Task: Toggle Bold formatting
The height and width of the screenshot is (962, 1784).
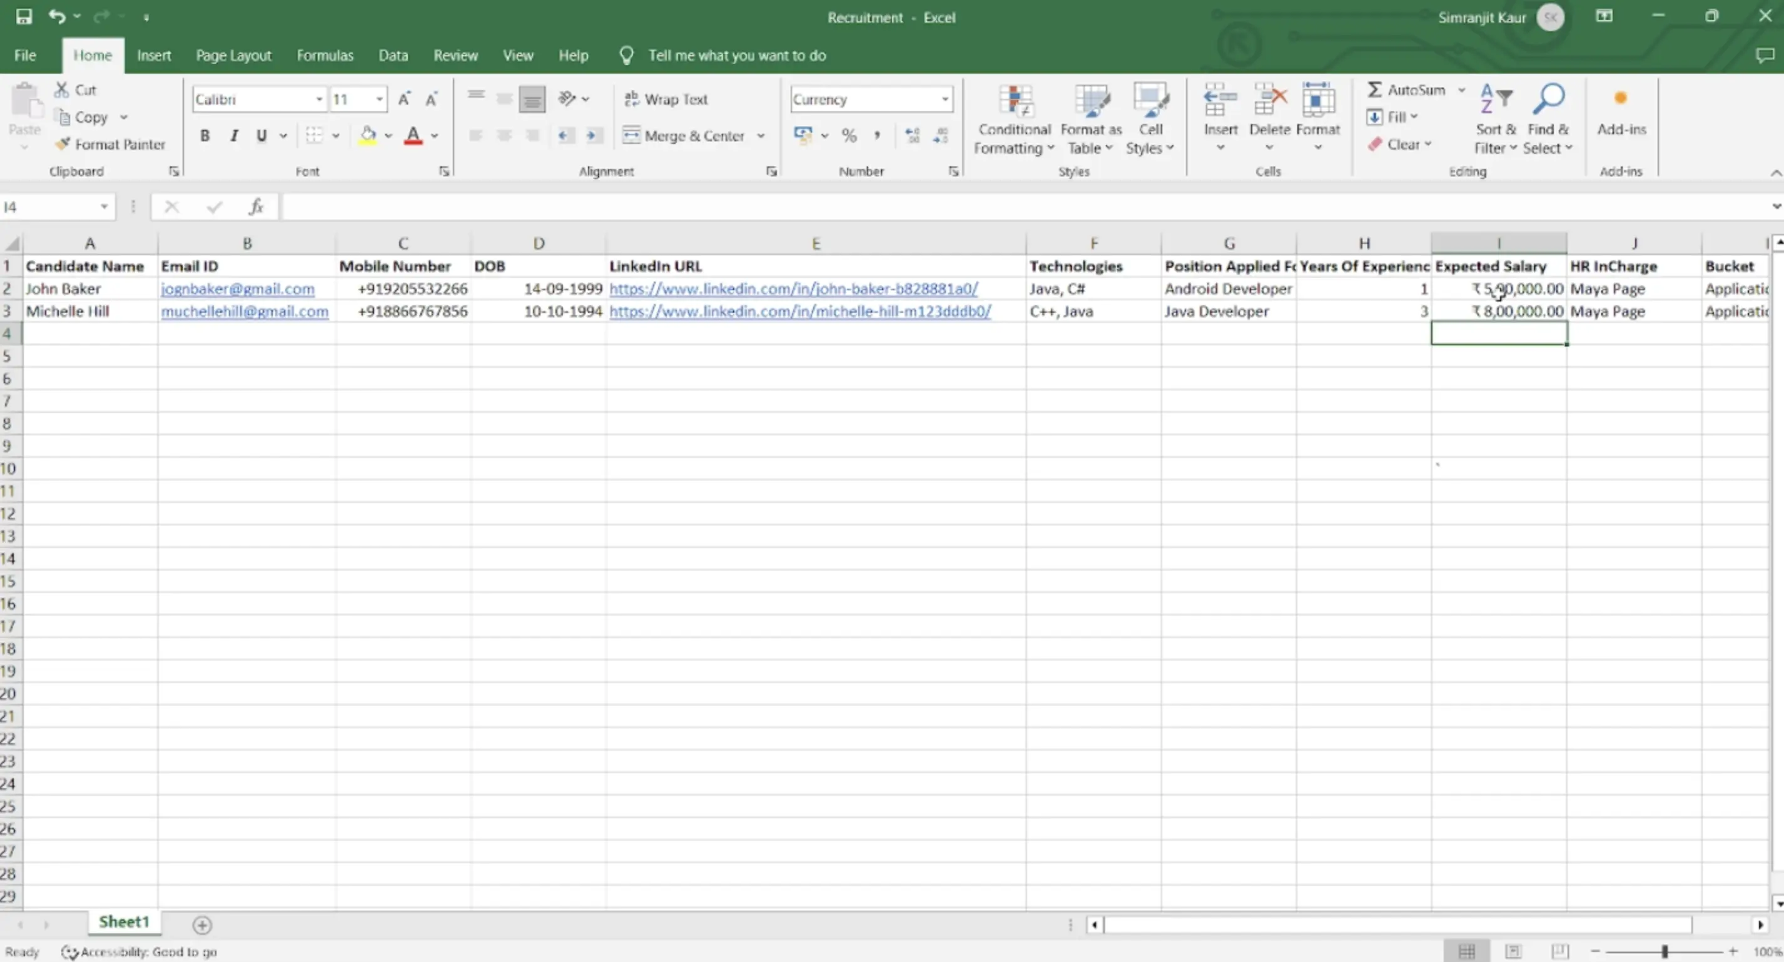Action: [205, 135]
